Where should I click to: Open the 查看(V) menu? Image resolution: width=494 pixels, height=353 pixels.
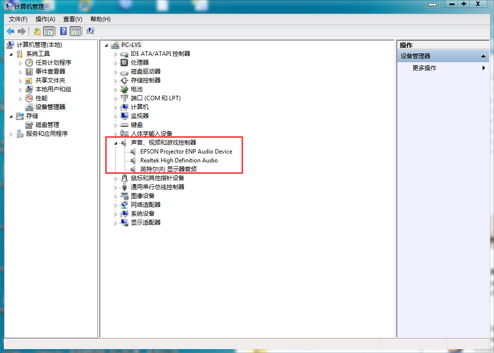(73, 19)
